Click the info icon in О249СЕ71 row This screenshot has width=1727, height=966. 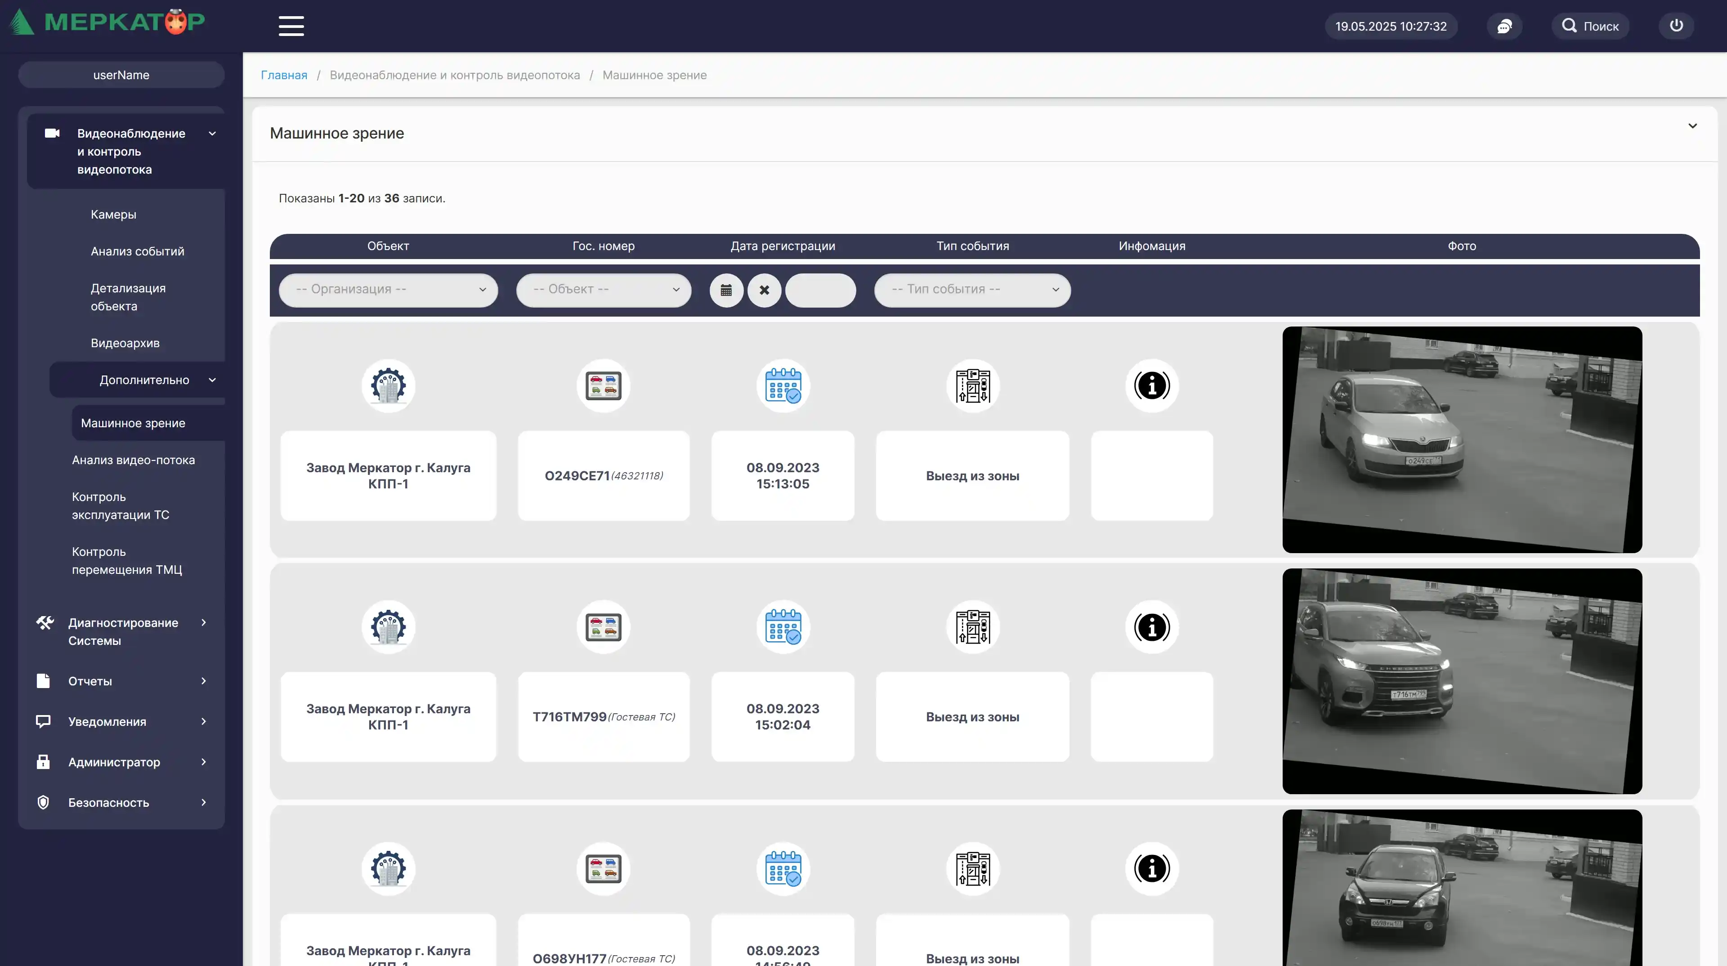(1152, 386)
